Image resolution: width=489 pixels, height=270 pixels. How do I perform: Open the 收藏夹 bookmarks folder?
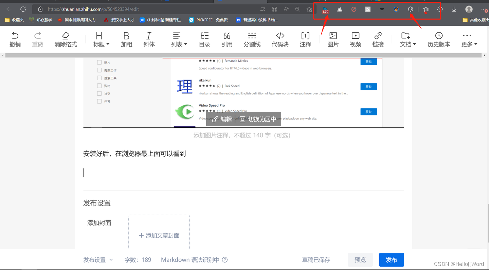(14, 20)
